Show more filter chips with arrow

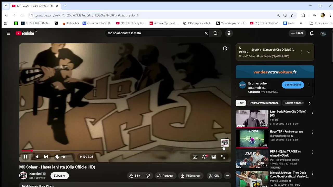(x=310, y=103)
